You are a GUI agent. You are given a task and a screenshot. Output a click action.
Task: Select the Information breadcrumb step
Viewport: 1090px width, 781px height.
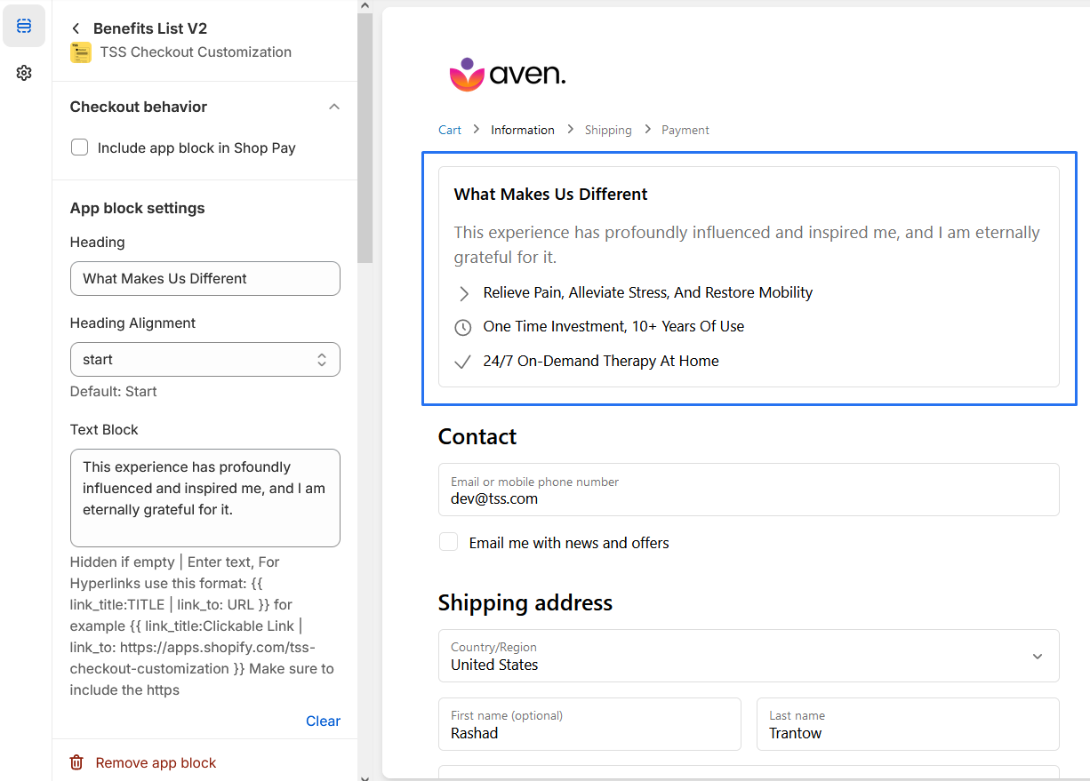tap(522, 130)
